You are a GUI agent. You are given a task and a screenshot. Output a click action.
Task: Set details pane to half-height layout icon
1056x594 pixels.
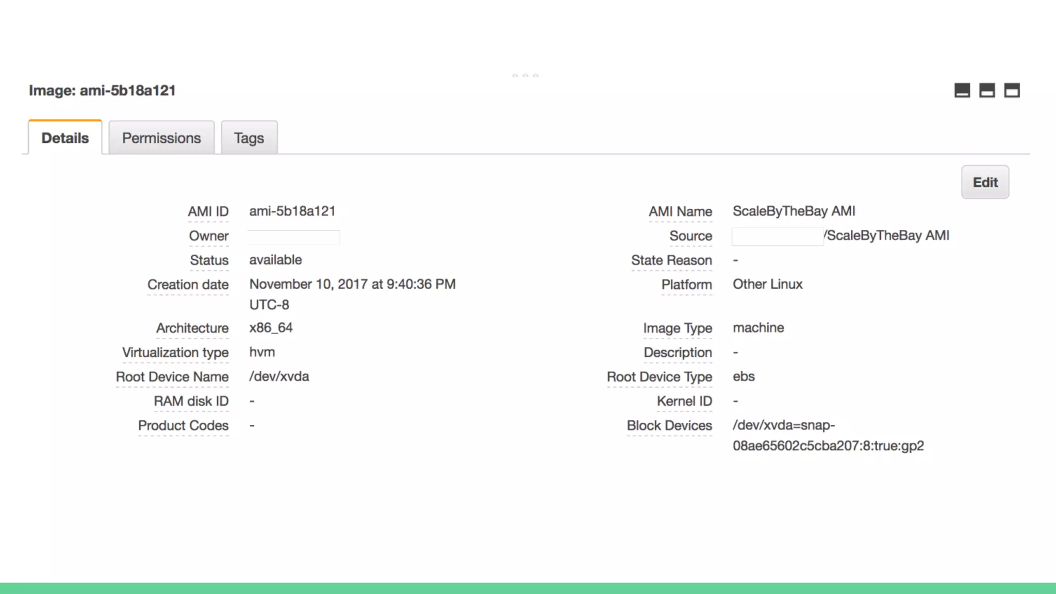click(x=987, y=91)
